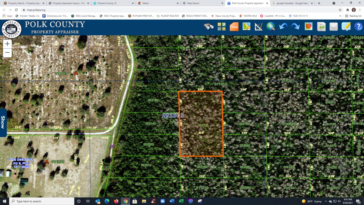
Task: Open a new browser tab
Action: [319, 3]
